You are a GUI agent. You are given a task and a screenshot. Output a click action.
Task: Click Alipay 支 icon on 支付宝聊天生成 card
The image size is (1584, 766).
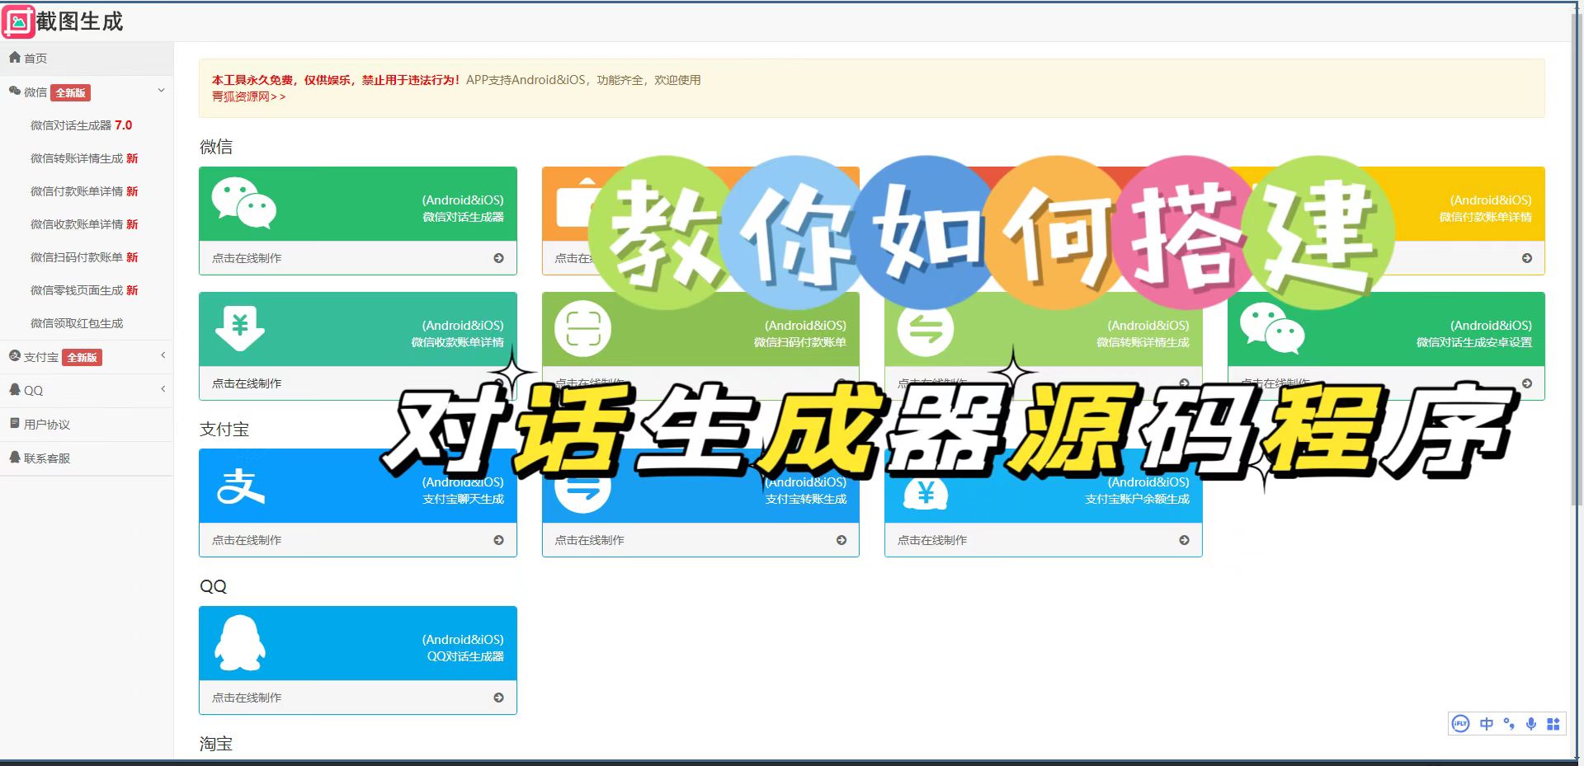(x=240, y=486)
